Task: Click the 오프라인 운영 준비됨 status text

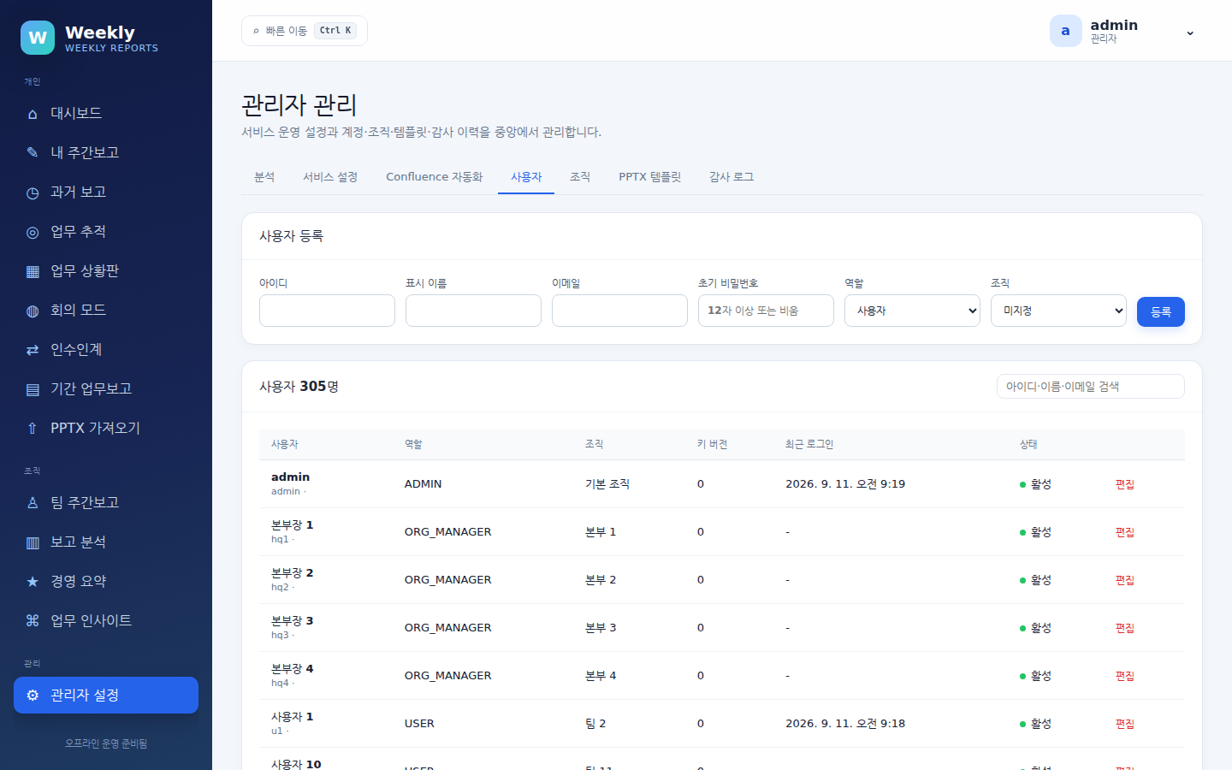Action: pos(106,743)
